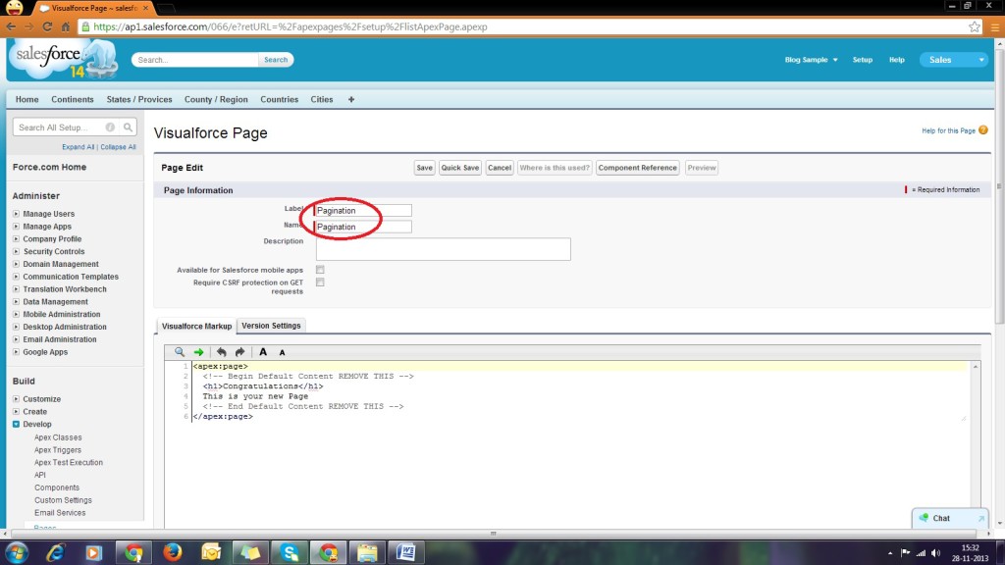Click Expand All link in sidebar
Image resolution: width=1005 pixels, height=565 pixels.
click(79, 147)
